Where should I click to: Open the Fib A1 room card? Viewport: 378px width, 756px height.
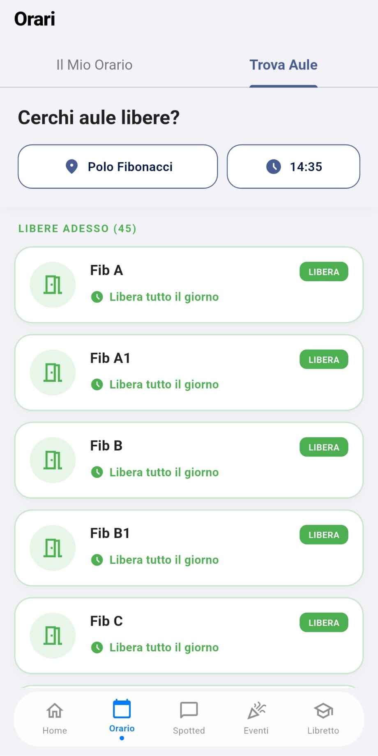point(189,372)
